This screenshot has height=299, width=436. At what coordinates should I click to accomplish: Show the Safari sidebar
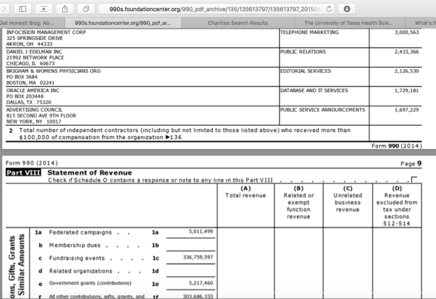click(x=23, y=10)
